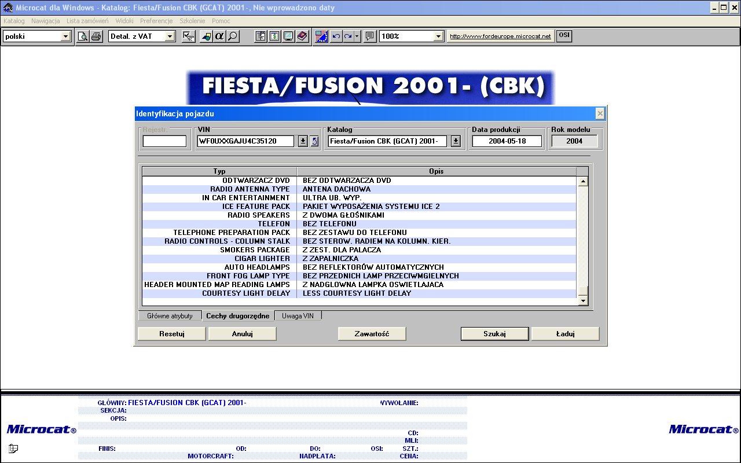Click the small document icon under Microcat logo

click(x=13, y=449)
